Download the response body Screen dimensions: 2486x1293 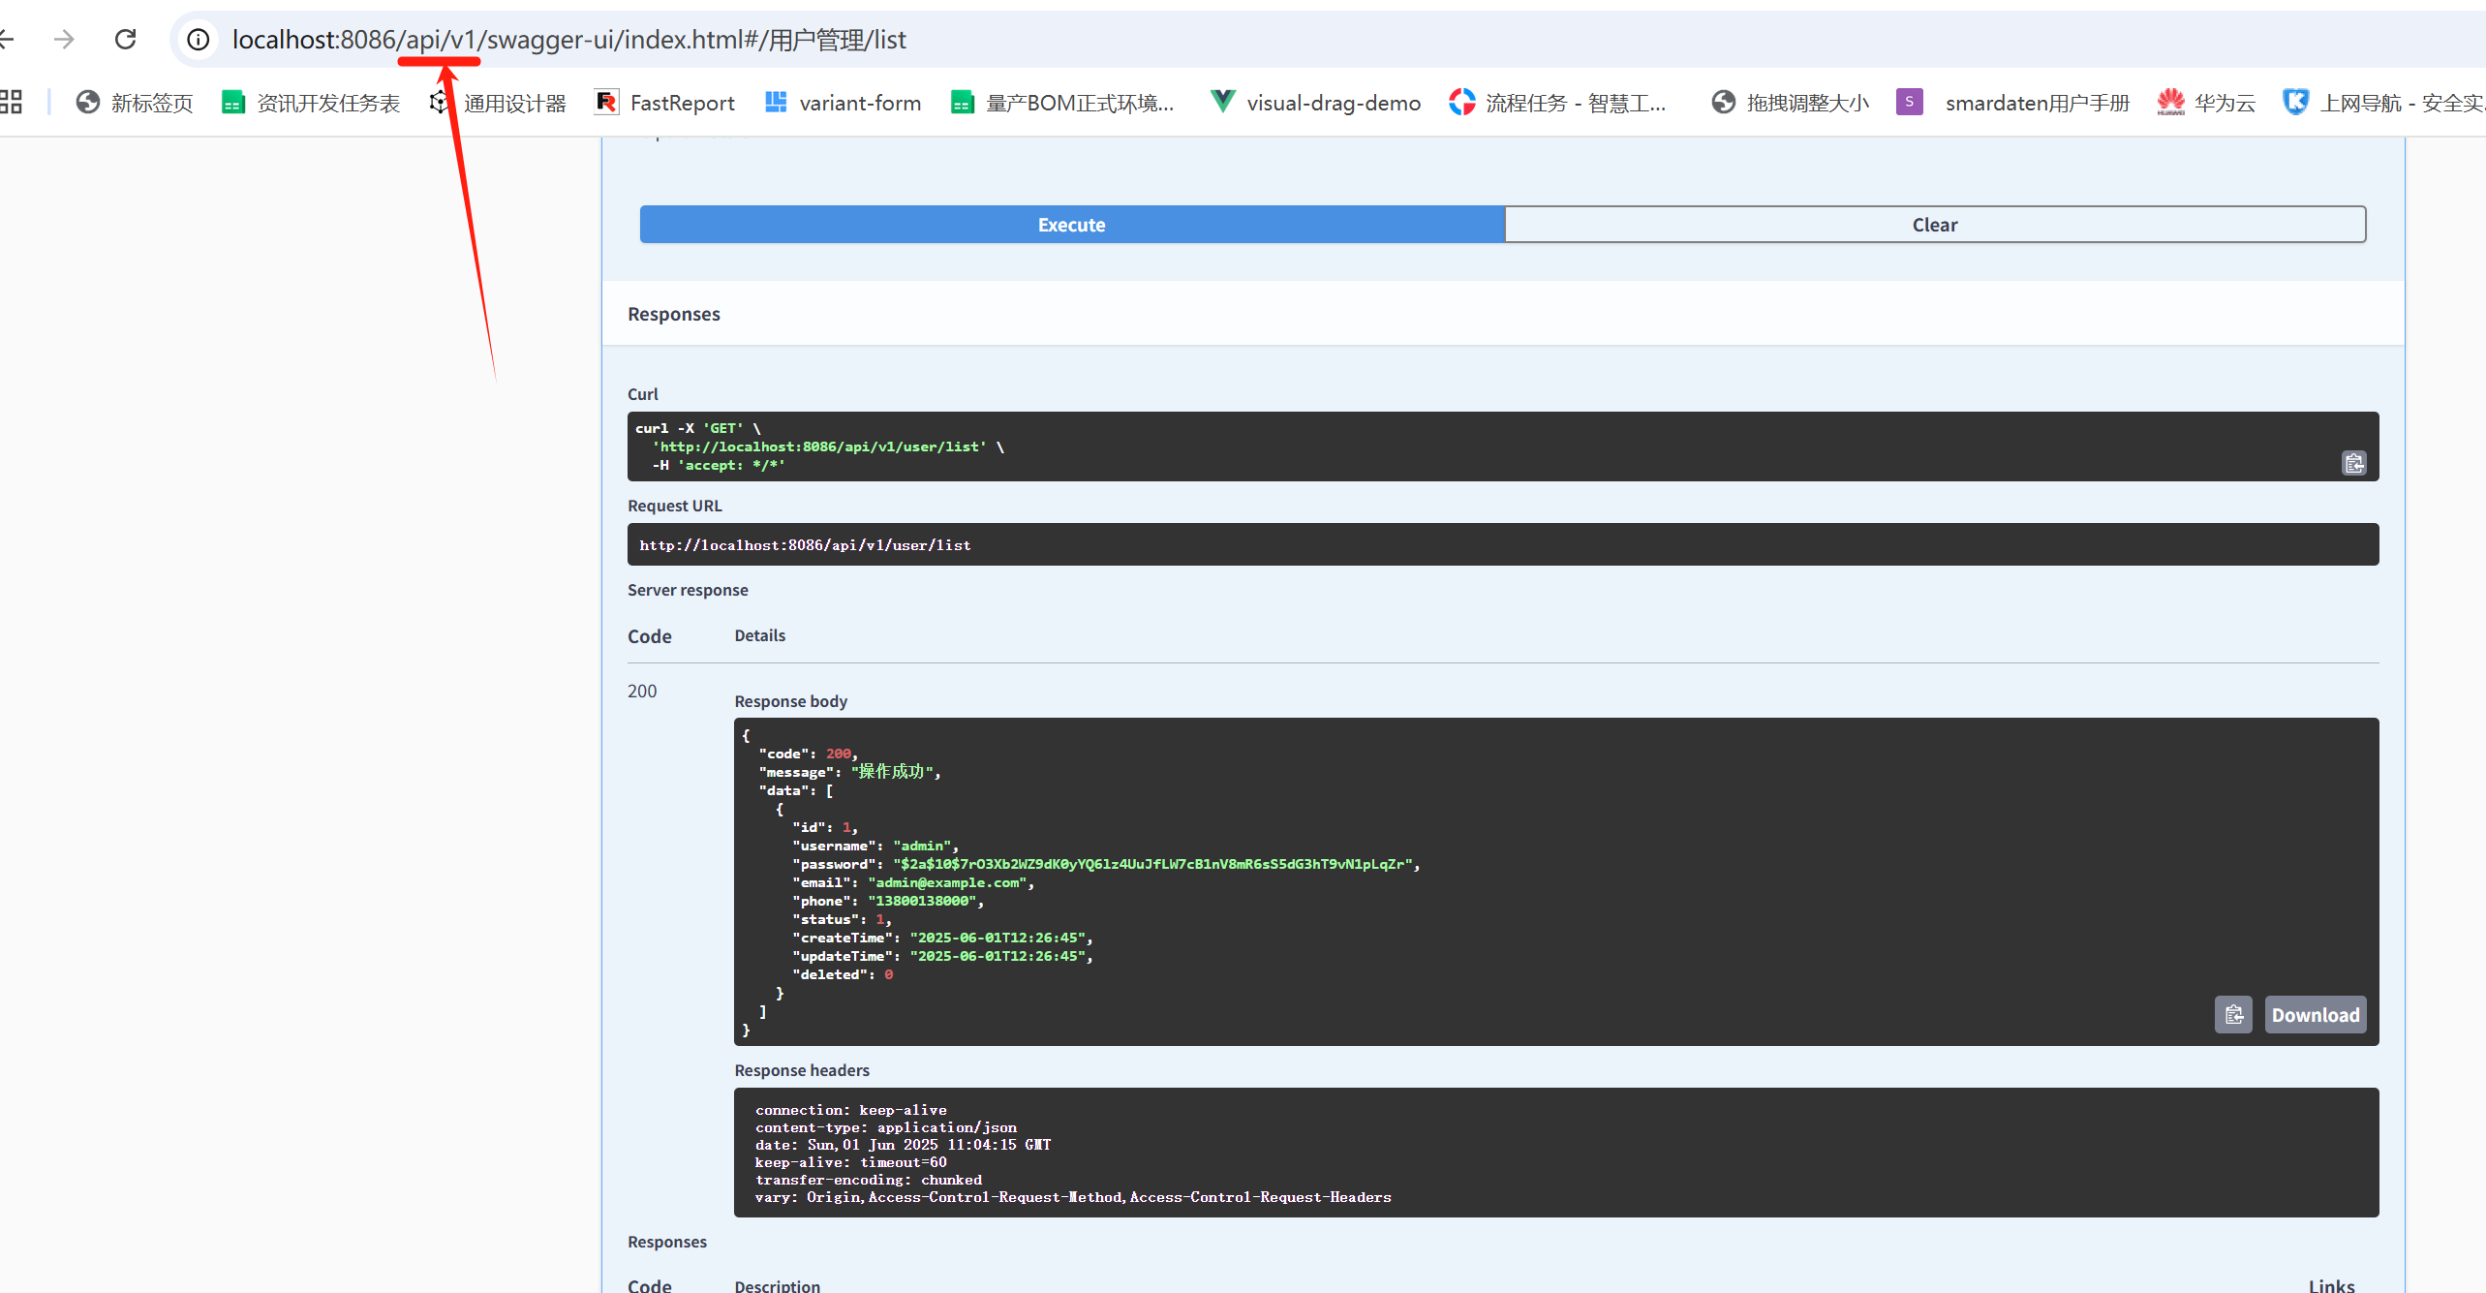(2315, 1014)
